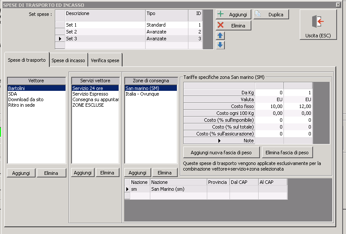This screenshot has width=346, height=234.
Task: Select Ritiro in sede in Vettore list
Action: click(x=37, y=105)
